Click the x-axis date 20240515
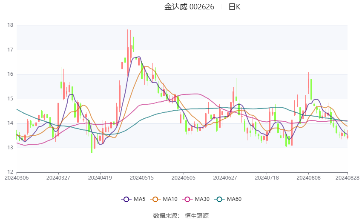 coord(142,178)
